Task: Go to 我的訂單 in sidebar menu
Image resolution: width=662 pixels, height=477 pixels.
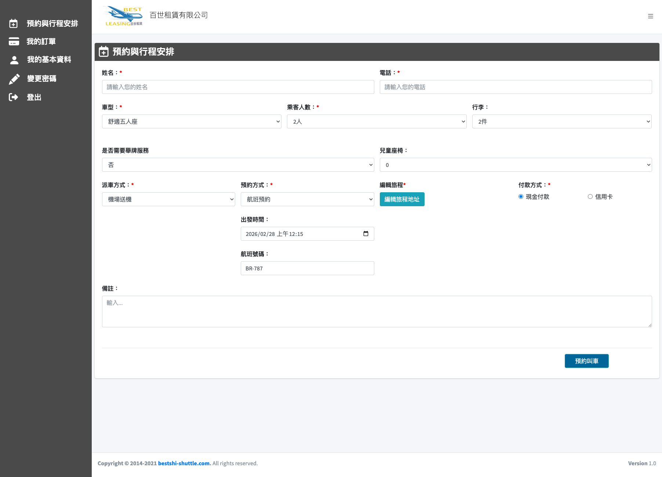Action: [41, 41]
